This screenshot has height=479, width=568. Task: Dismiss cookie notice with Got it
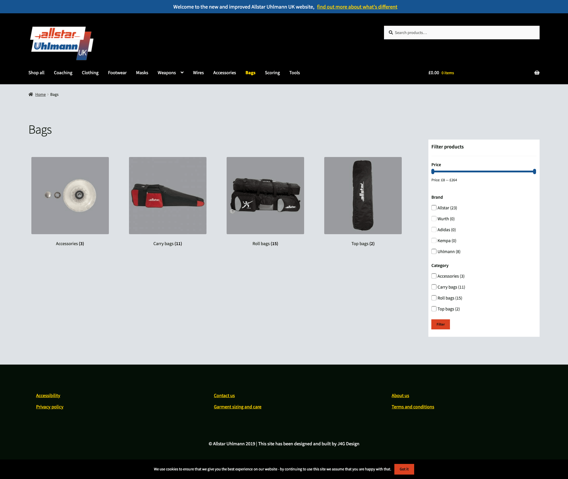[404, 469]
